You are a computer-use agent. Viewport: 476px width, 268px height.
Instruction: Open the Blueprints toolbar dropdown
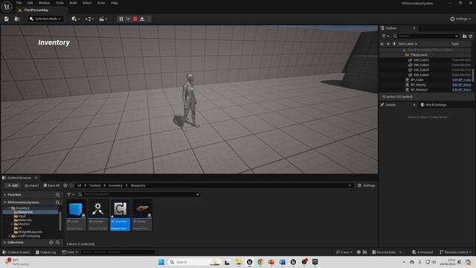pos(89,19)
